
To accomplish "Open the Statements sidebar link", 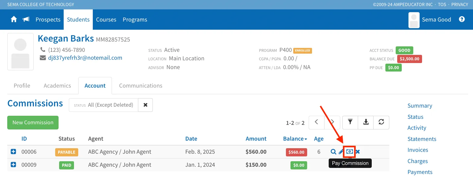I will tap(422, 139).
